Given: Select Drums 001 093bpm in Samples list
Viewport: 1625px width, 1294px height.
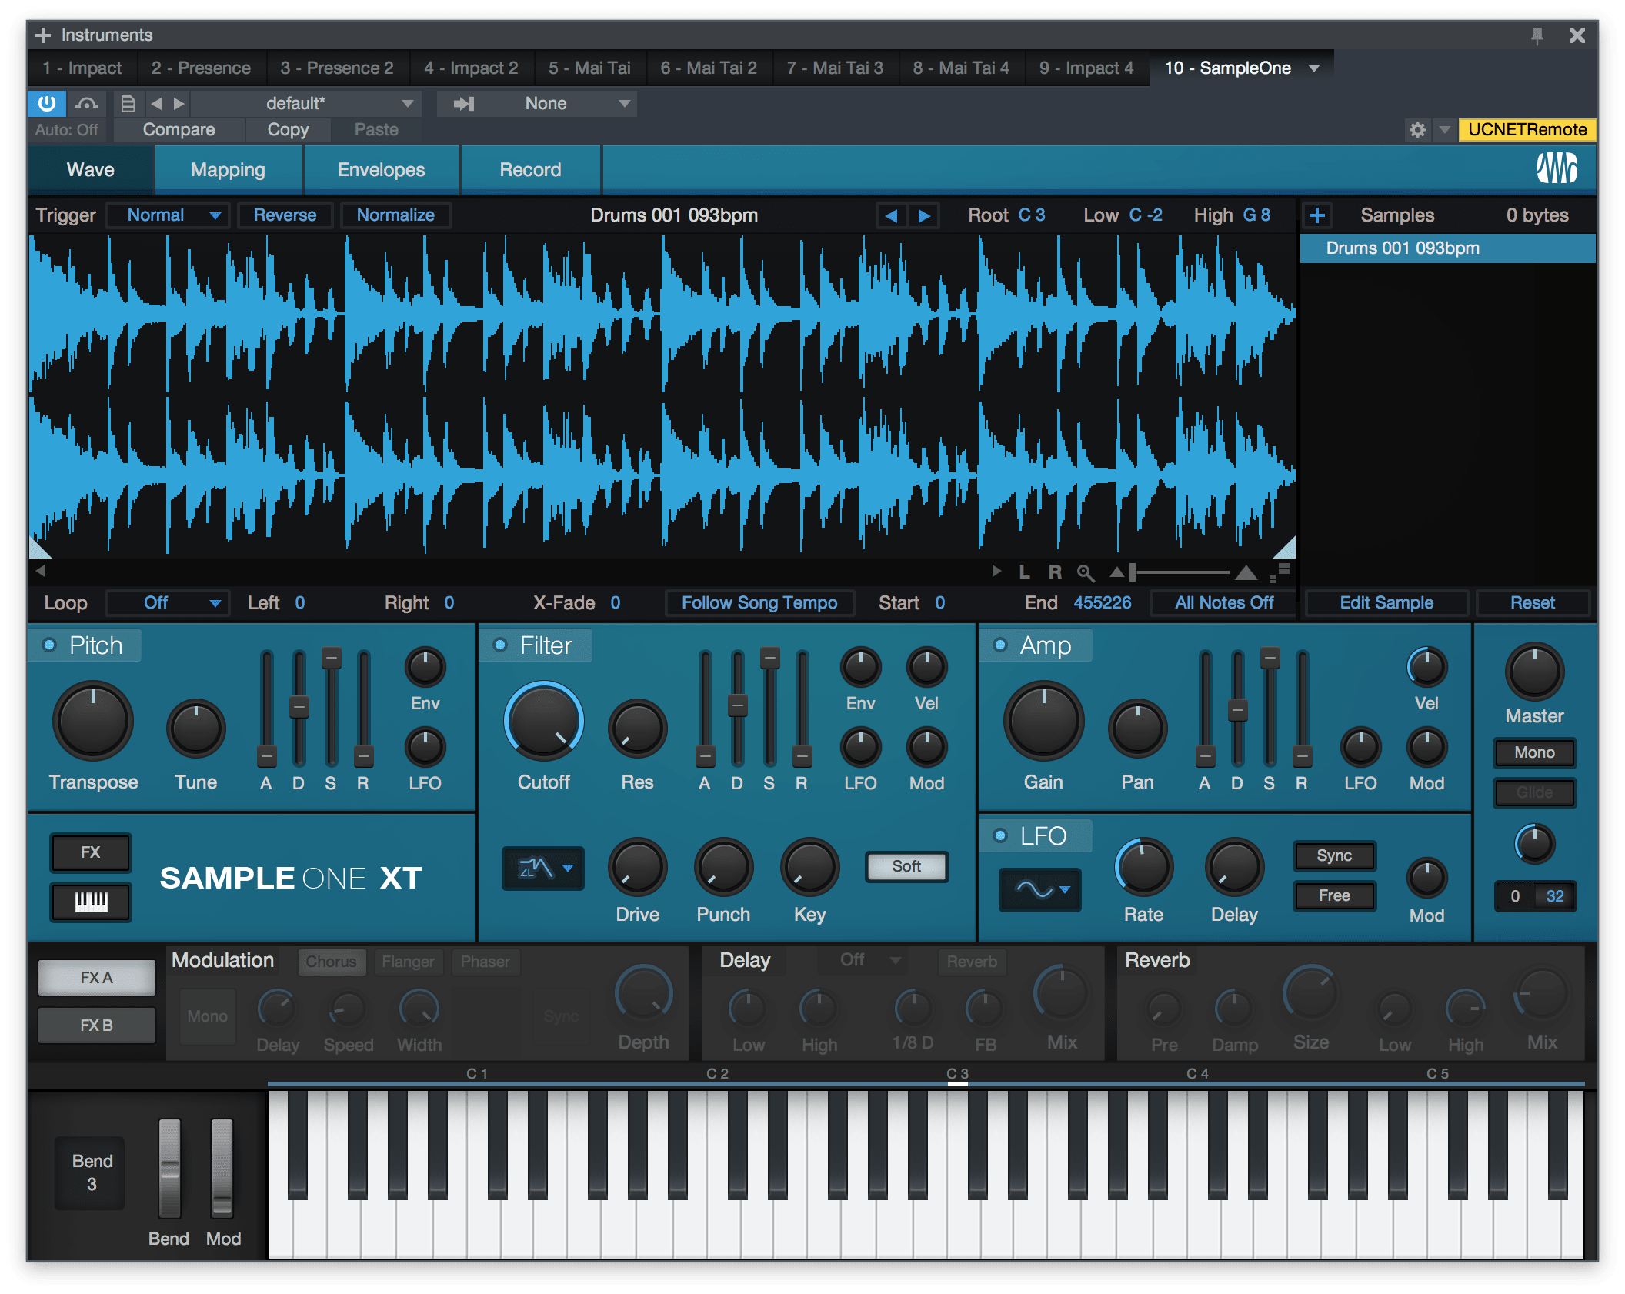Looking at the screenshot, I should pyautogui.click(x=1447, y=248).
